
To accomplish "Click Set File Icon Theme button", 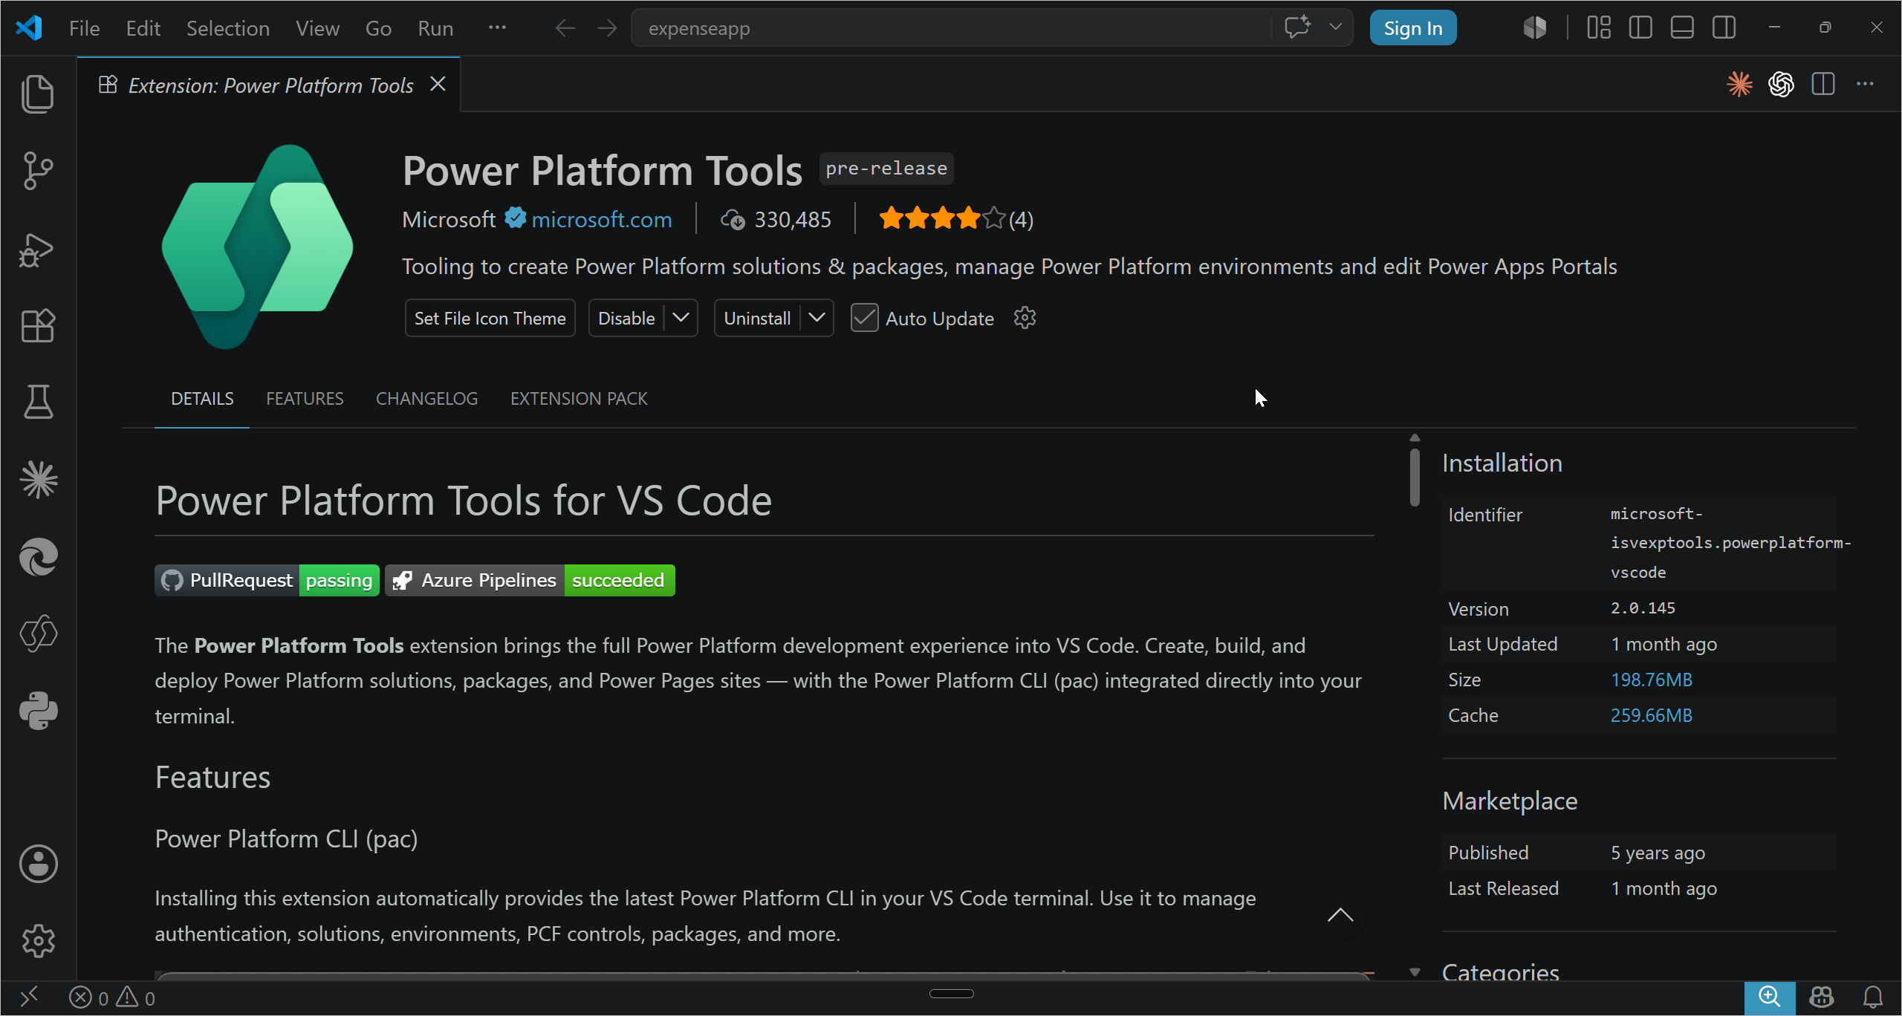I will click(490, 318).
